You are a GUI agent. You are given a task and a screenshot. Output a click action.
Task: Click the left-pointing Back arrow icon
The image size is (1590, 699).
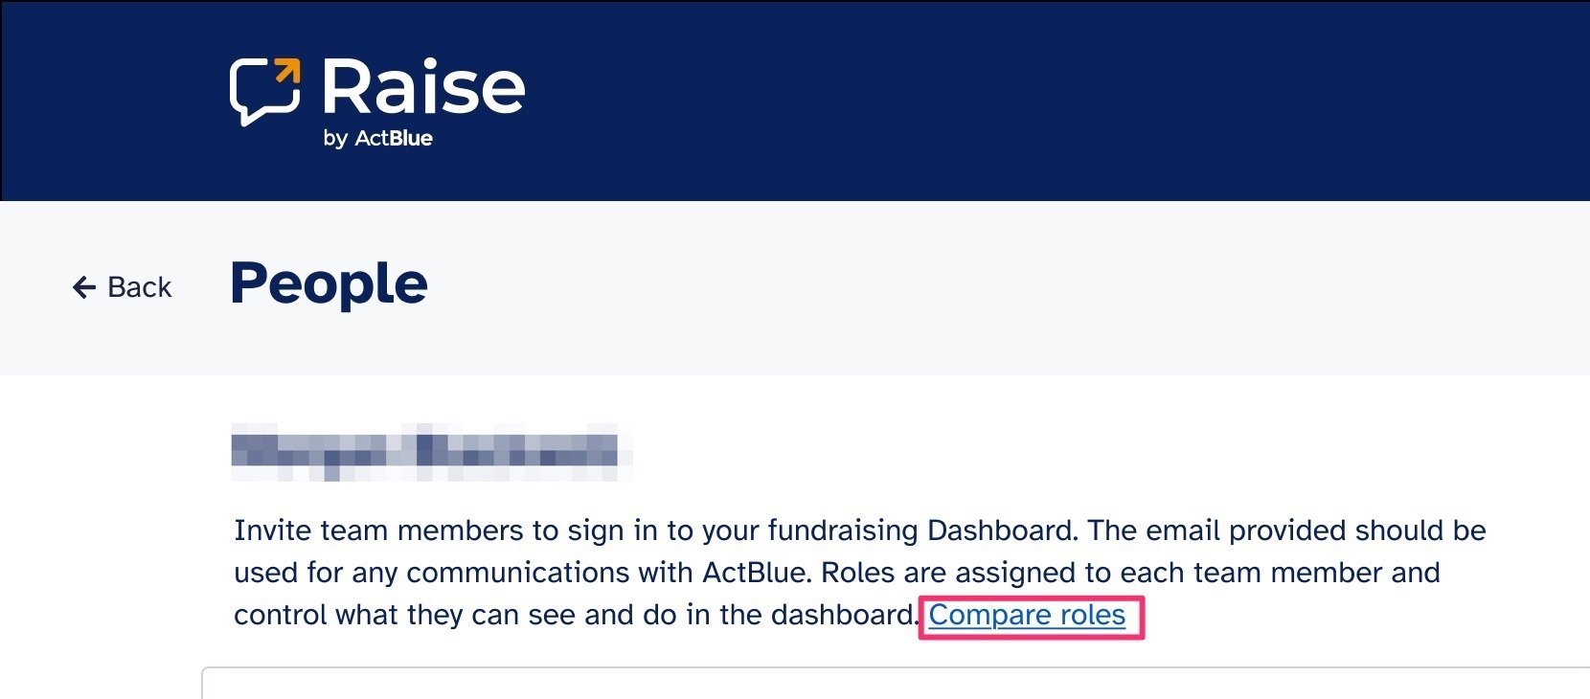point(84,287)
